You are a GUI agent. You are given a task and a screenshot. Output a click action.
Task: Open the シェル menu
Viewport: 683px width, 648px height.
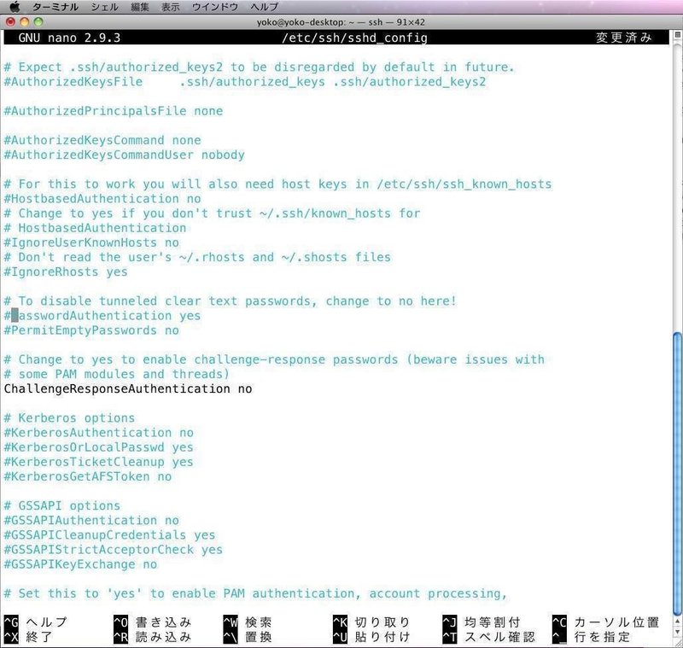coord(104,7)
